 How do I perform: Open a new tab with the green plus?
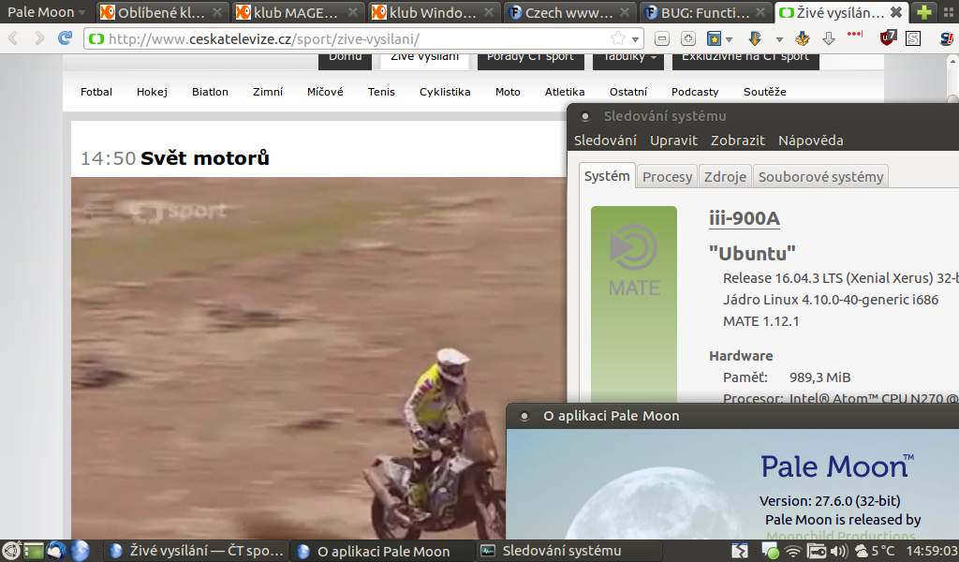pos(924,11)
